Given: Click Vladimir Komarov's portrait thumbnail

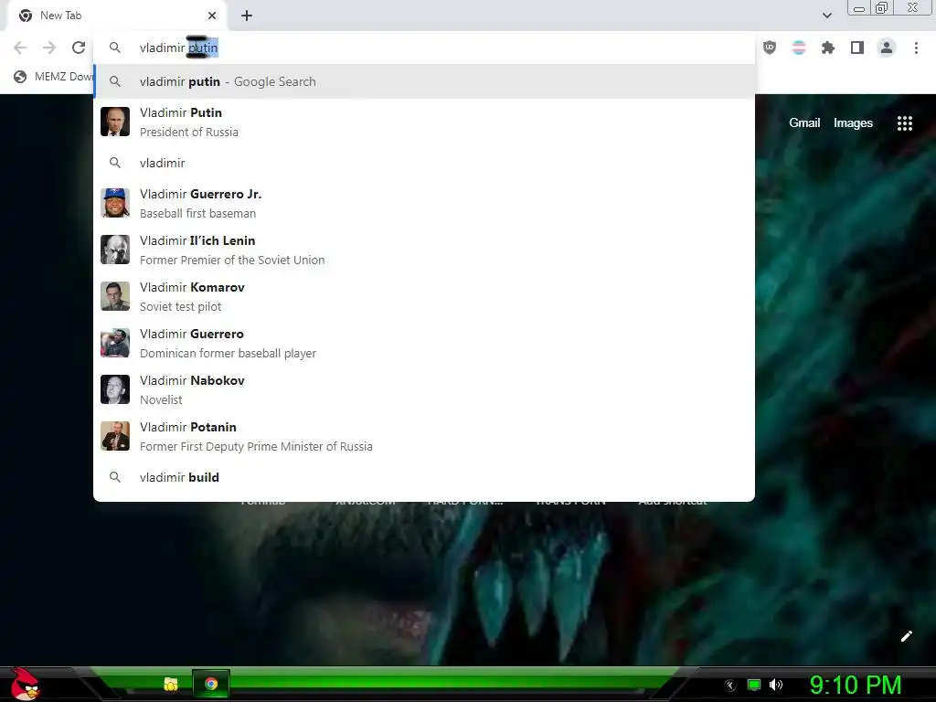Looking at the screenshot, I should (115, 296).
